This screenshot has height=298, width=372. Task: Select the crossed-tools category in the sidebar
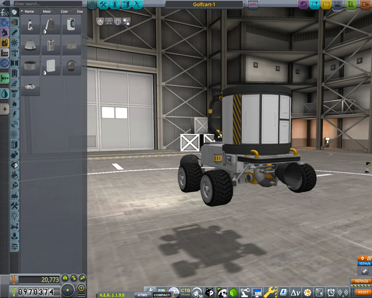tap(15, 206)
